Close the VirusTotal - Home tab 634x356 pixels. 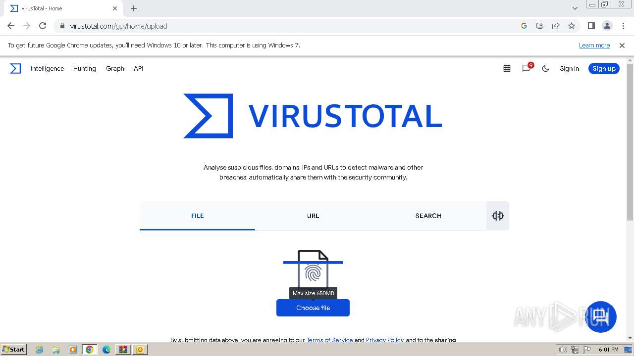(115, 8)
